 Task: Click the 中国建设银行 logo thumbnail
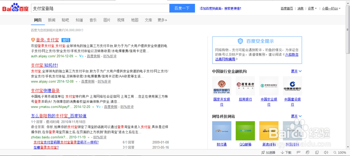click(x=292, y=86)
